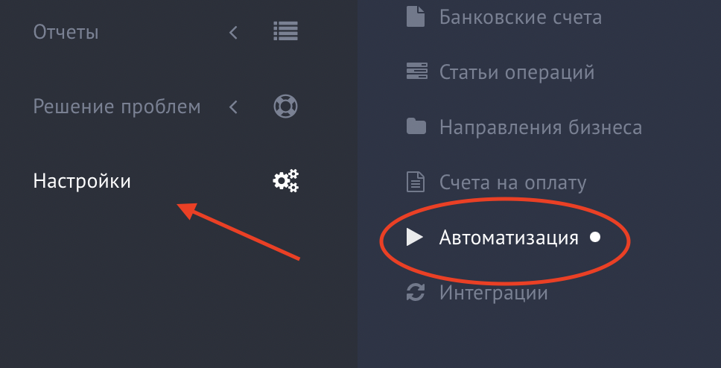This screenshot has width=721, height=368.
Task: Expand the Отчеты submenu chevron
Action: [x=233, y=32]
